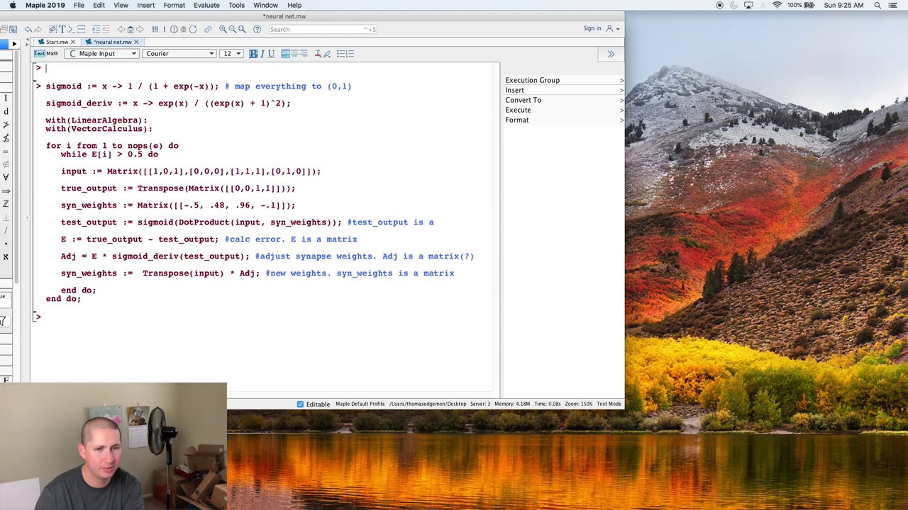Switch input mode to Math
The image size is (908, 510).
[52, 54]
